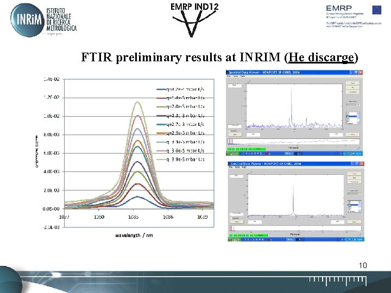Click system tray clock under lower viewer

(x=360, y=240)
